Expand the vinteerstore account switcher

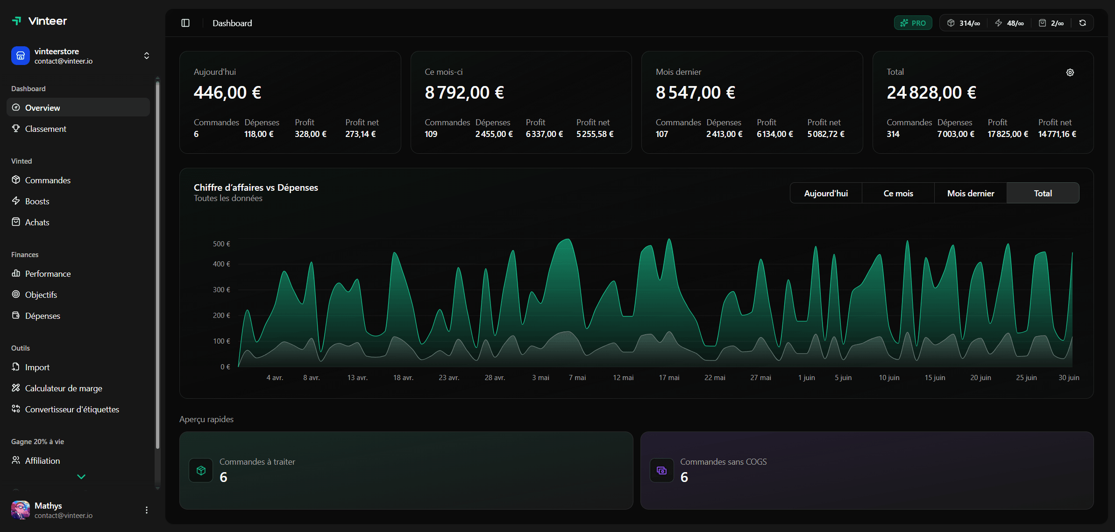coord(146,56)
